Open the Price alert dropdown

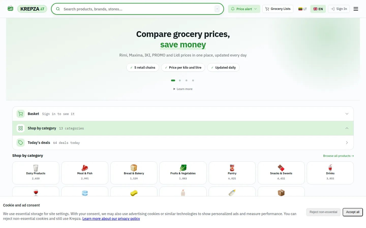click(x=244, y=9)
